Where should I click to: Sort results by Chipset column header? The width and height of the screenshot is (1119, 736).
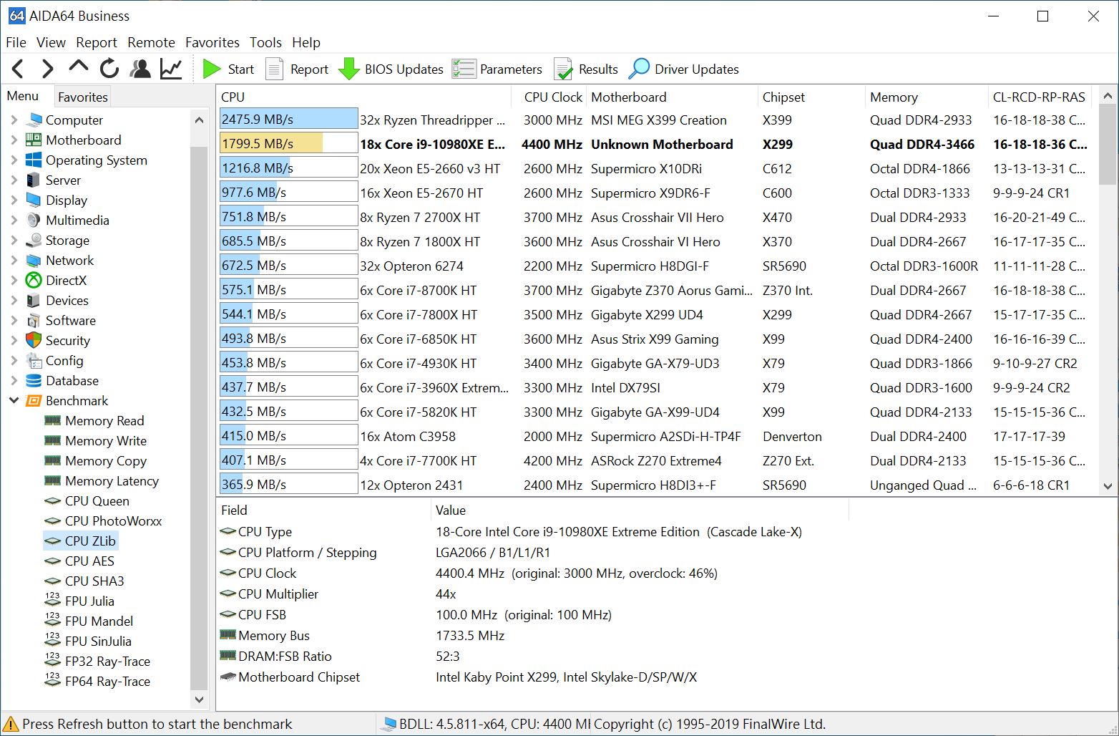click(811, 97)
